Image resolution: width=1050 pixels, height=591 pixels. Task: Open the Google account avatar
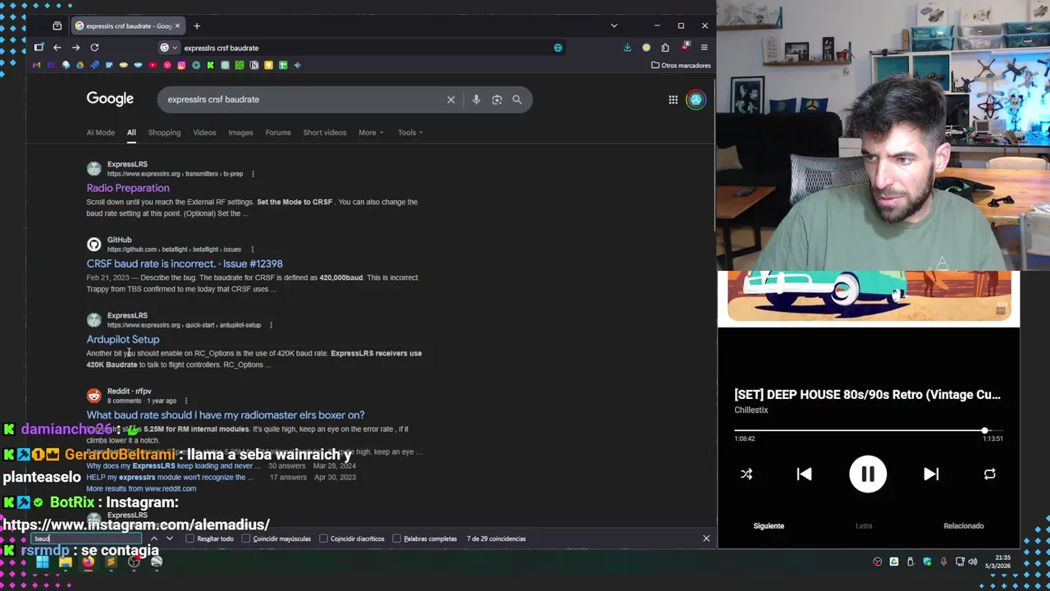coord(696,99)
